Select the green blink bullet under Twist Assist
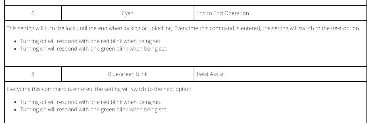The width and height of the screenshot is (379, 123). tap(93, 109)
